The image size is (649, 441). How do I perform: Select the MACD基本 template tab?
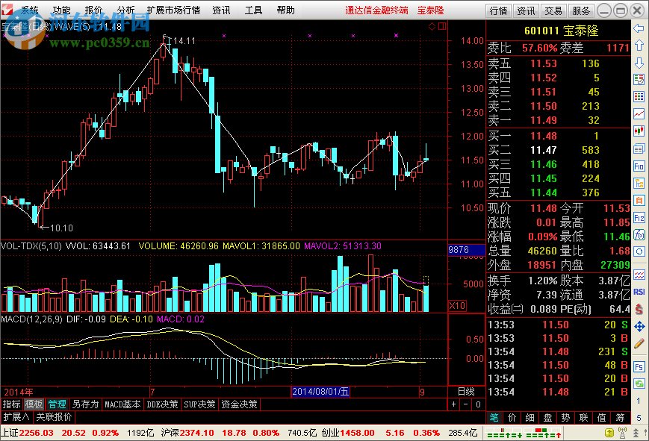[122, 404]
